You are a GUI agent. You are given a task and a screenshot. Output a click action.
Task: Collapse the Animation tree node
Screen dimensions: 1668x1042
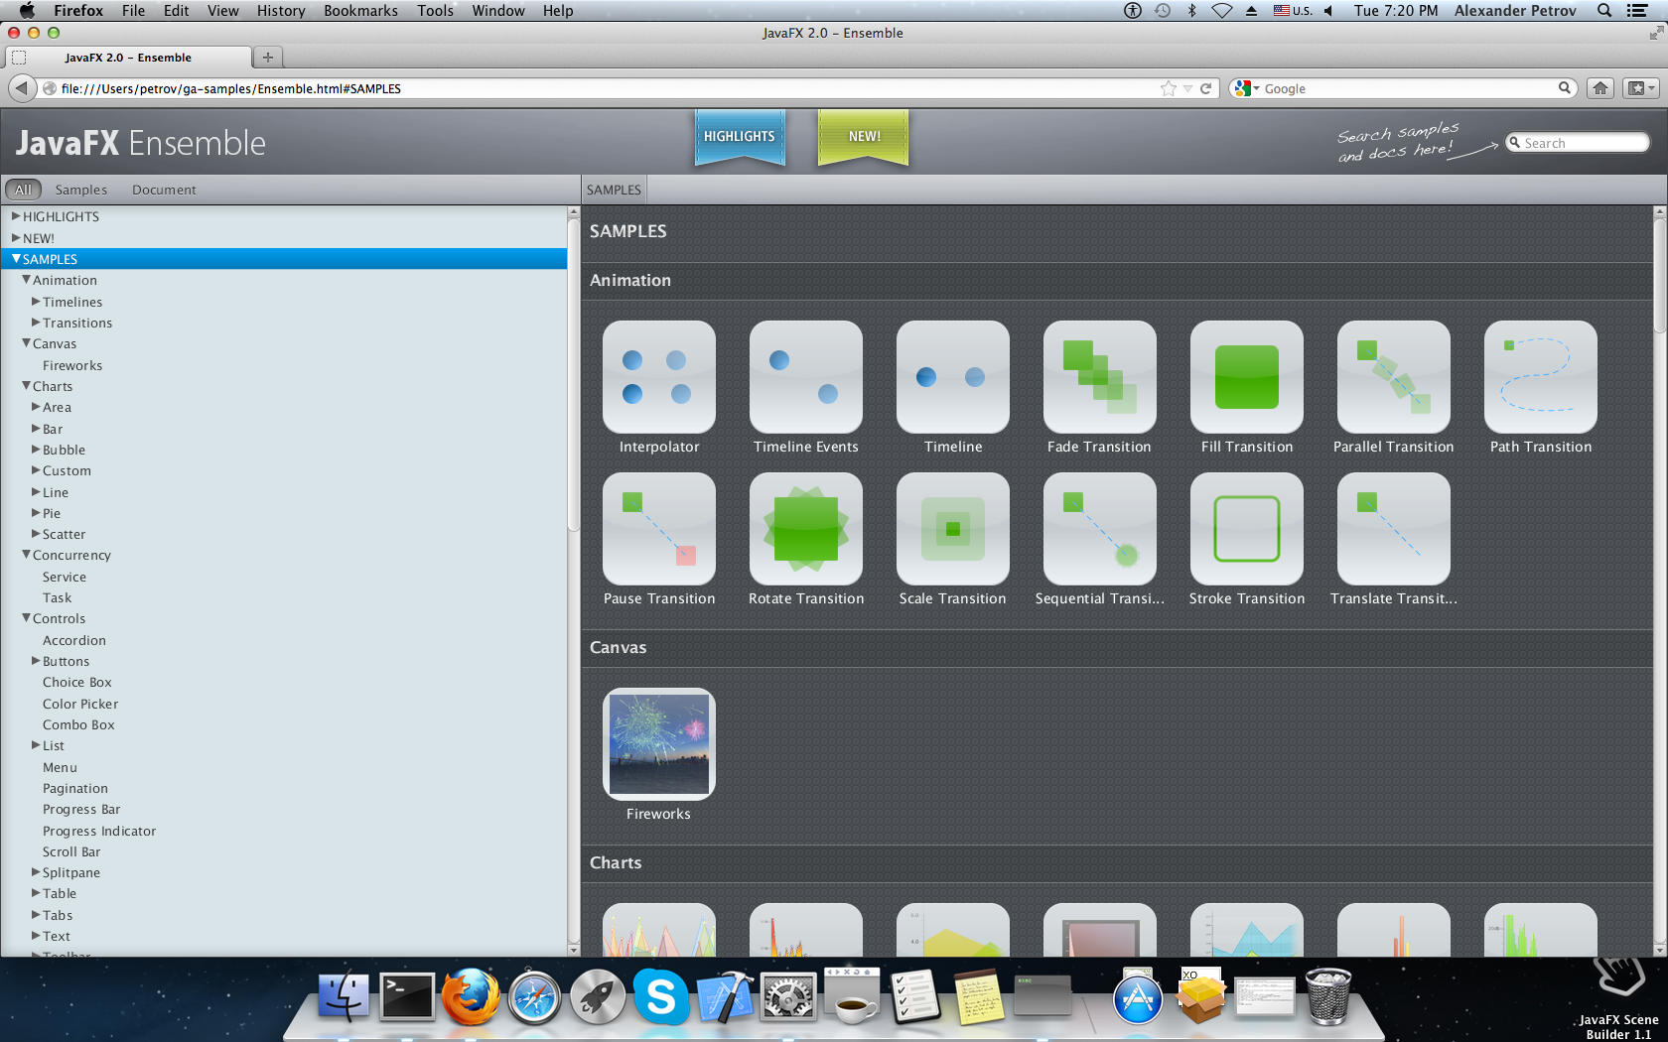click(27, 281)
